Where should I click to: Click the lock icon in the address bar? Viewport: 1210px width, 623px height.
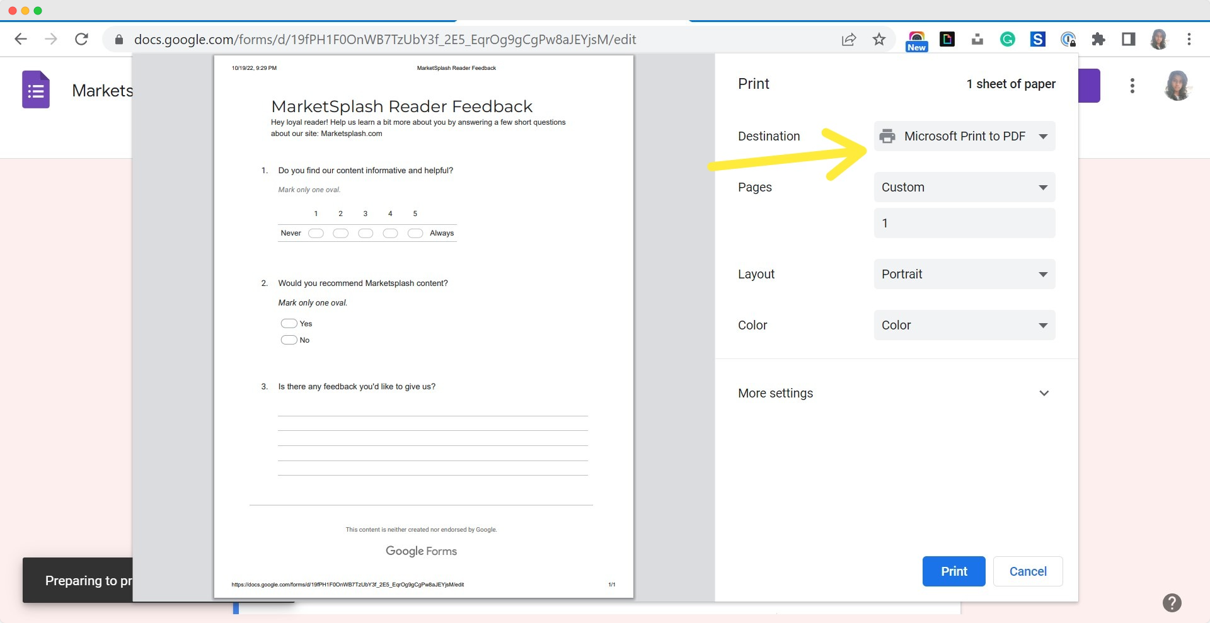point(118,40)
